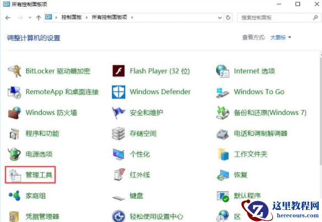Open the 电源选项 battery icon

point(14,154)
